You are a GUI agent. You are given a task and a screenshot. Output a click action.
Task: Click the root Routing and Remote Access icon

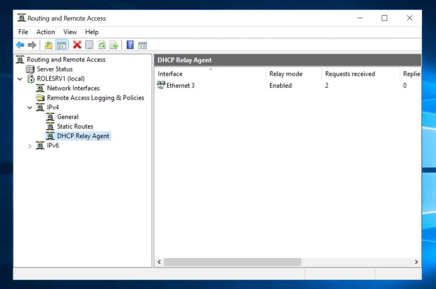(20, 59)
